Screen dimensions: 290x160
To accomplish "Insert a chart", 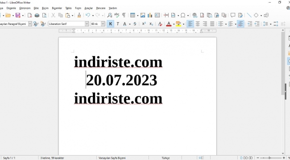I will [x=150, y=15].
